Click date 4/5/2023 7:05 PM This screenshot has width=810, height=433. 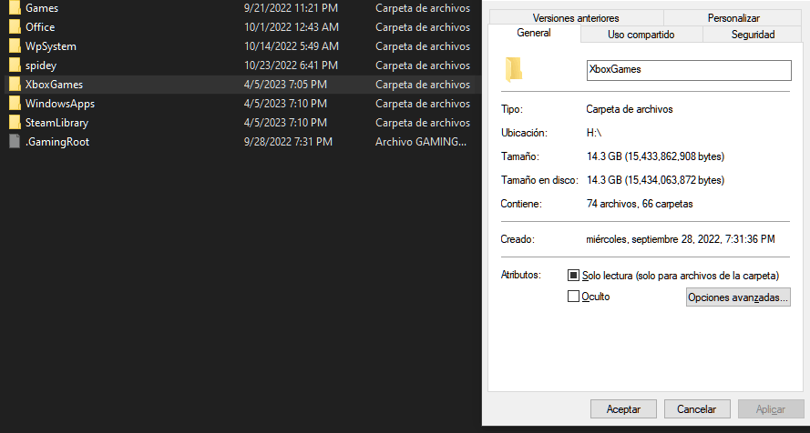point(285,84)
